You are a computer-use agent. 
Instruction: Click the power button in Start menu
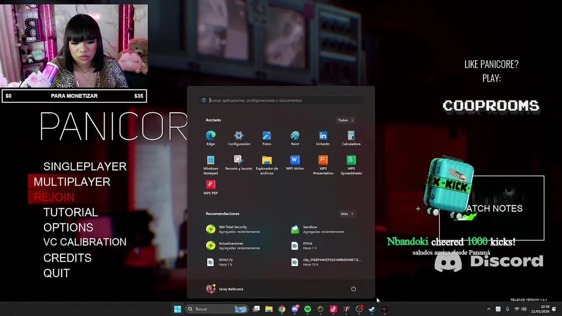click(x=353, y=289)
